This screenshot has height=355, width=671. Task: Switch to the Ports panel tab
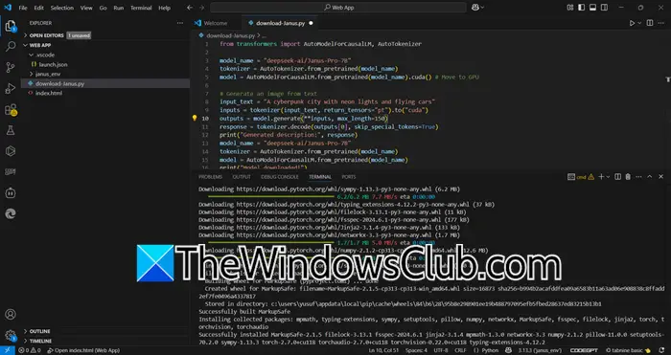pyautogui.click(x=348, y=177)
